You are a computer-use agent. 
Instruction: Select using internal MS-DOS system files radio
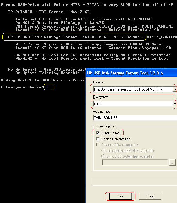coord(103,150)
